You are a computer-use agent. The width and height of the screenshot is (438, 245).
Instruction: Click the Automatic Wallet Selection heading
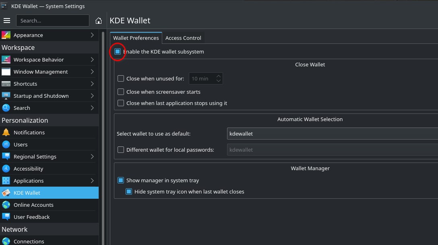coord(310,119)
